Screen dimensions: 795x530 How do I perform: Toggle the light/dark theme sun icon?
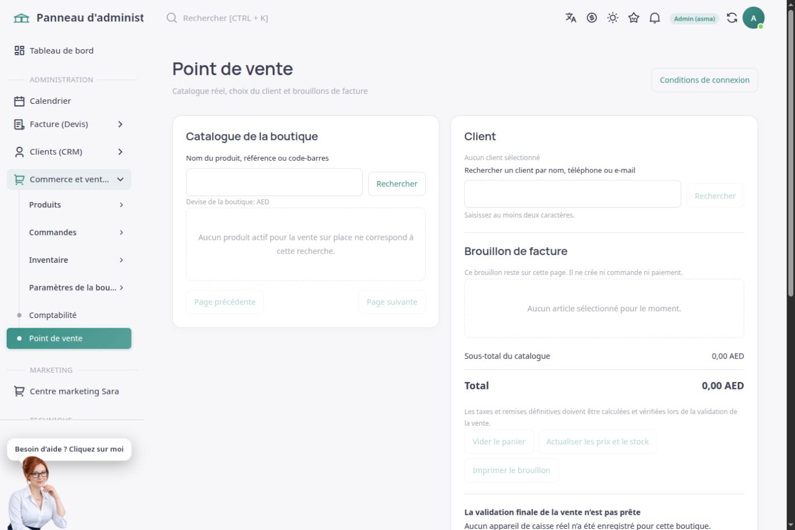[613, 18]
